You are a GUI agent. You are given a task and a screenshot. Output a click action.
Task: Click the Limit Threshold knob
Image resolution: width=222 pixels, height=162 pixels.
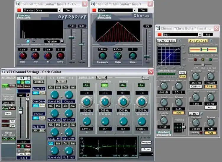coord(196,122)
